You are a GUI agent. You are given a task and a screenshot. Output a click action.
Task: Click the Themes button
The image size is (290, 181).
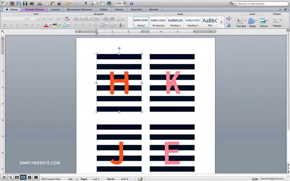click(x=277, y=22)
